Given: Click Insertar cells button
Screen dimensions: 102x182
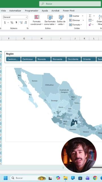Looking at the screenshot, I should (74, 16).
